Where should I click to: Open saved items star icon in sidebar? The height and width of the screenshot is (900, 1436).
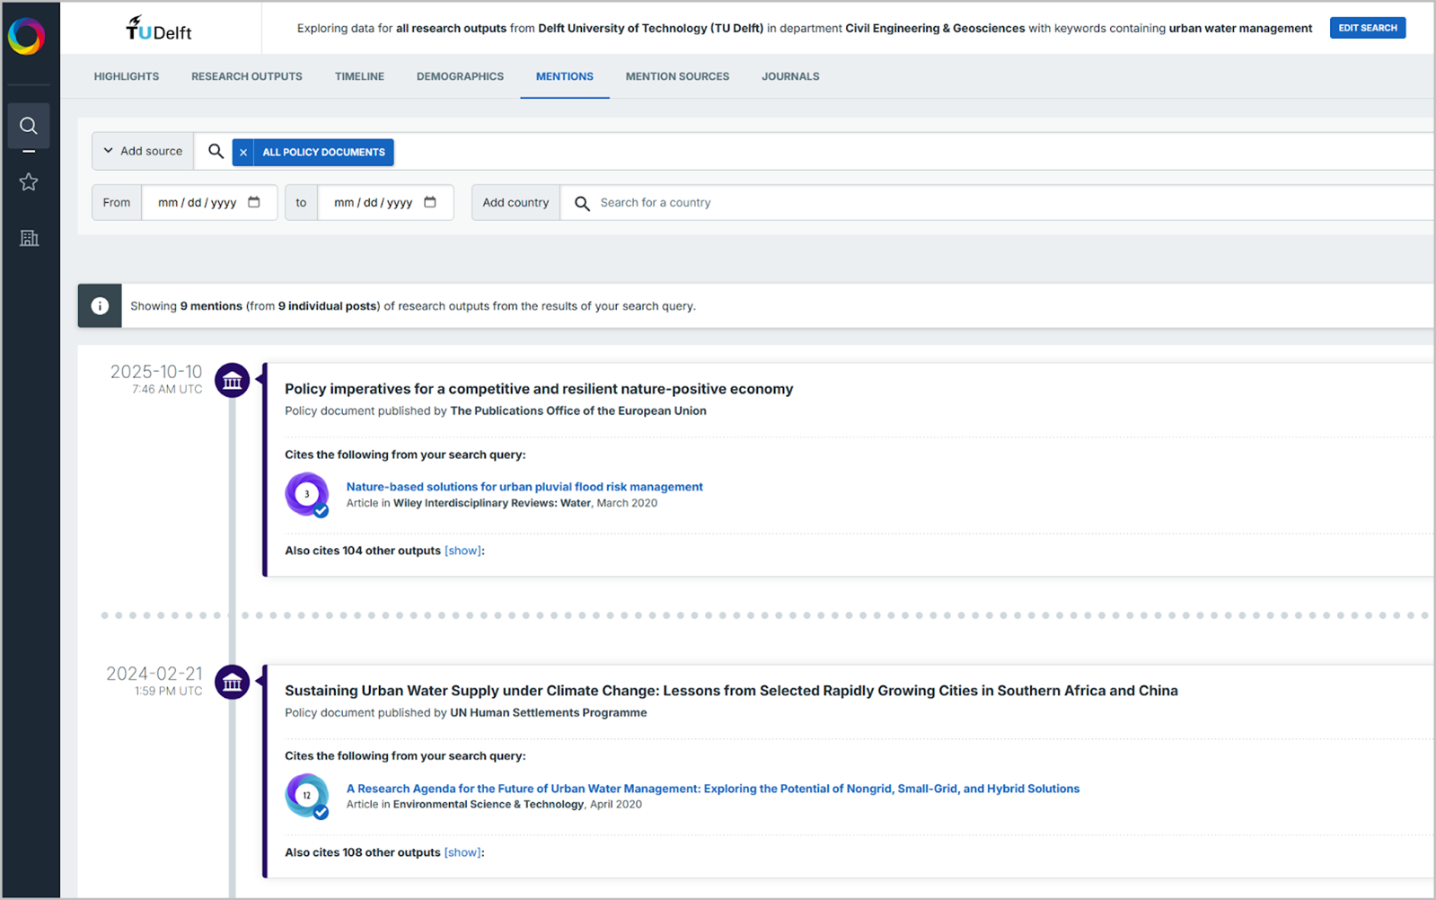(29, 182)
